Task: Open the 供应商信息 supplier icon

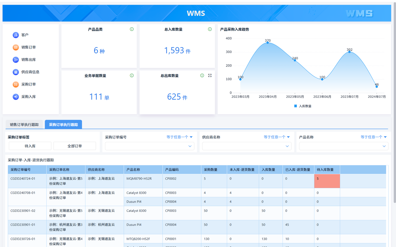Action: 16,72
